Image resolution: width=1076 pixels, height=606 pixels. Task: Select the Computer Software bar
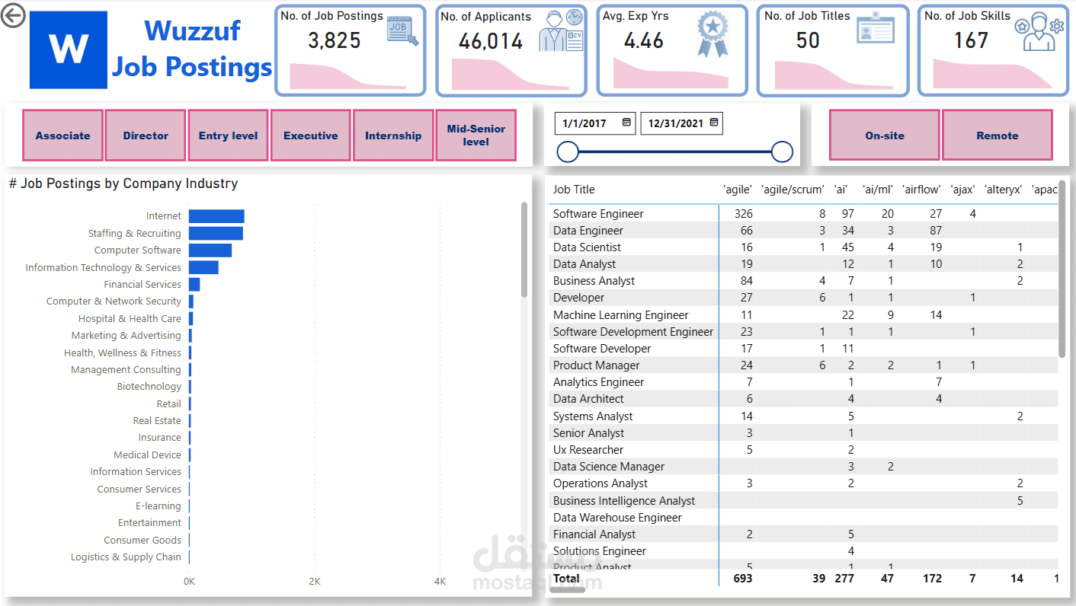point(210,250)
